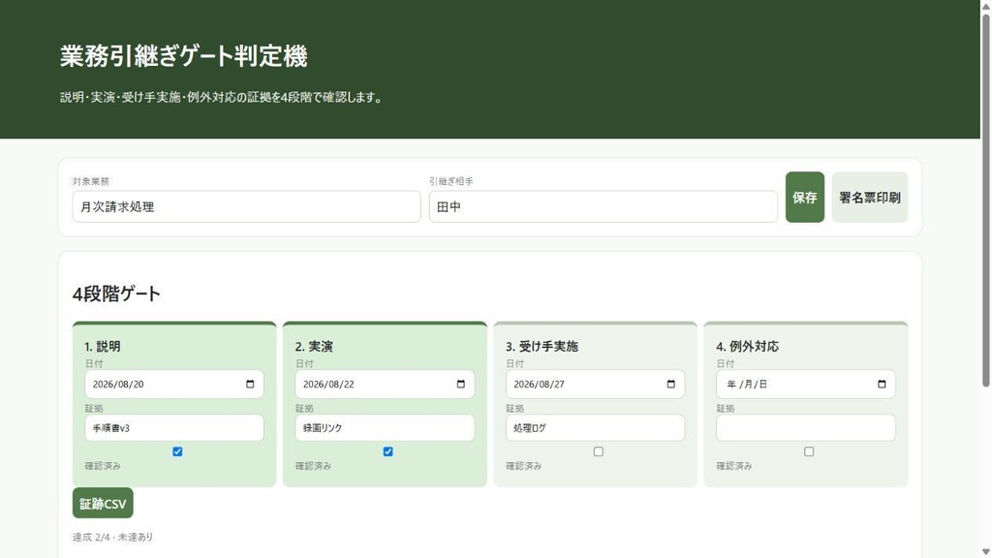
Task: Click the 保存 button
Action: (805, 198)
